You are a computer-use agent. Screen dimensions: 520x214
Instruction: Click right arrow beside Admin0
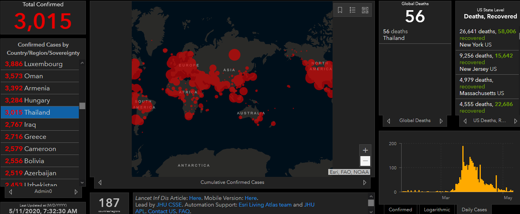(x=76, y=192)
